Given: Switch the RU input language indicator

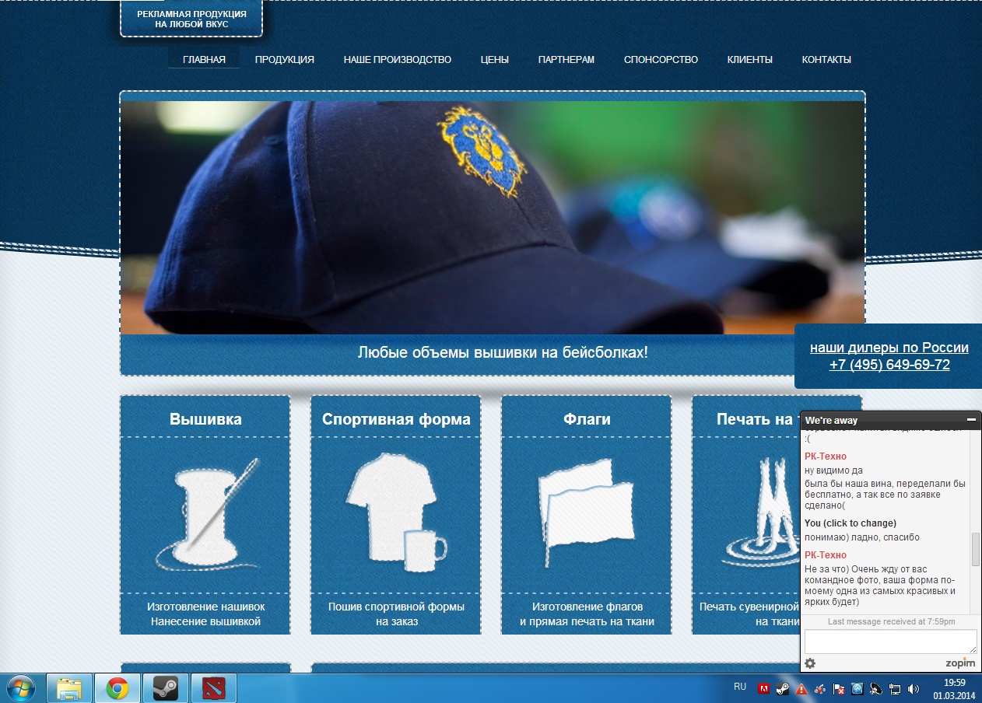Looking at the screenshot, I should pos(740,687).
